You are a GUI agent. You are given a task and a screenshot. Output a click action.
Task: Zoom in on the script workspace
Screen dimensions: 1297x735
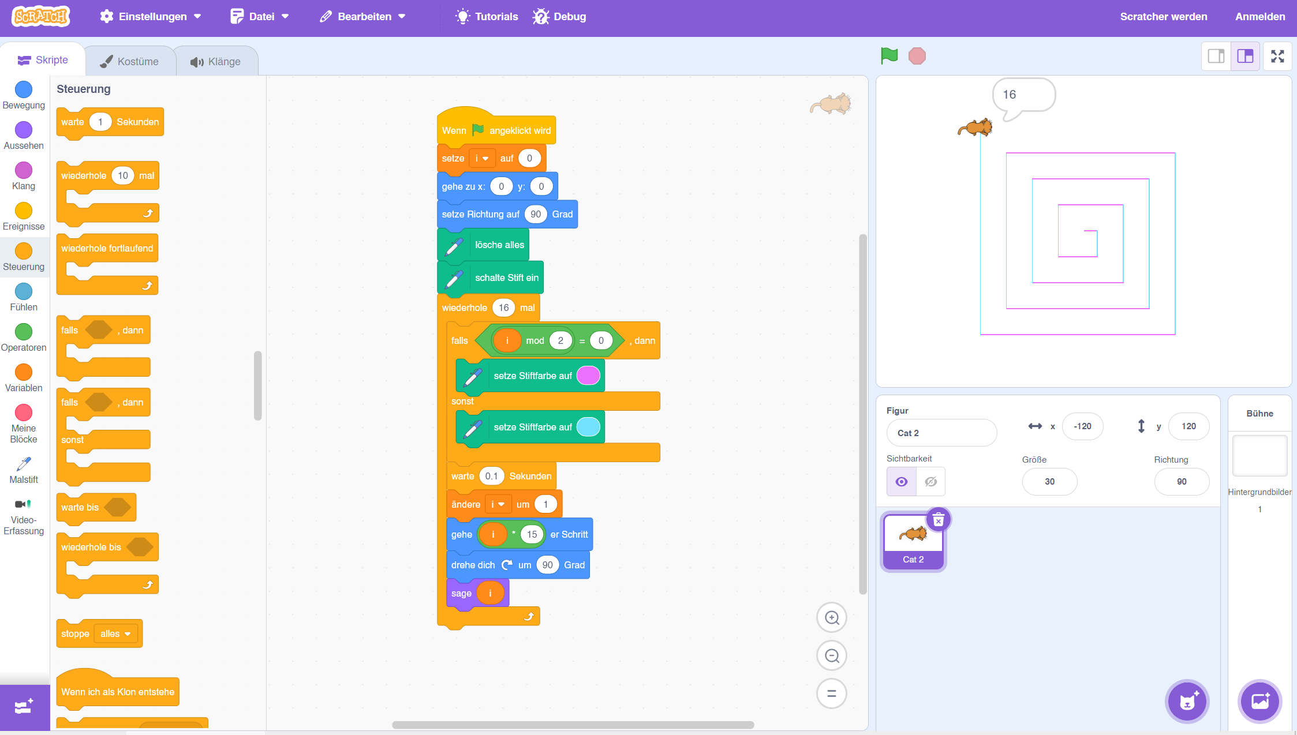click(x=832, y=618)
